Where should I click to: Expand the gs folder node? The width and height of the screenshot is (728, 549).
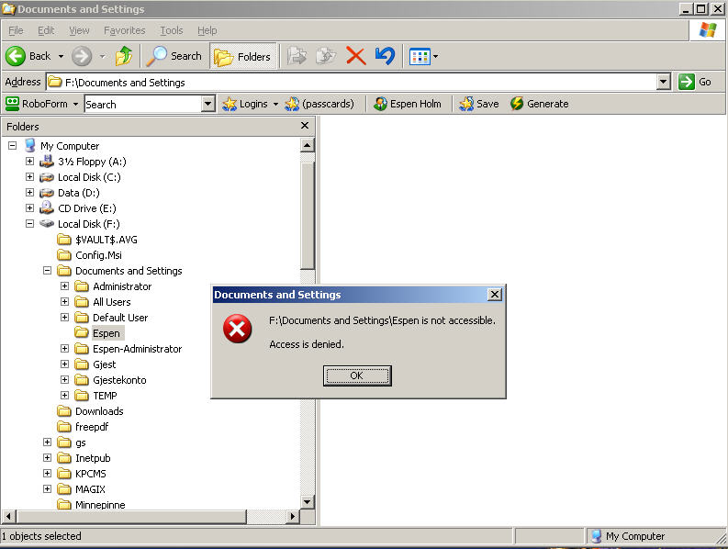(x=48, y=442)
